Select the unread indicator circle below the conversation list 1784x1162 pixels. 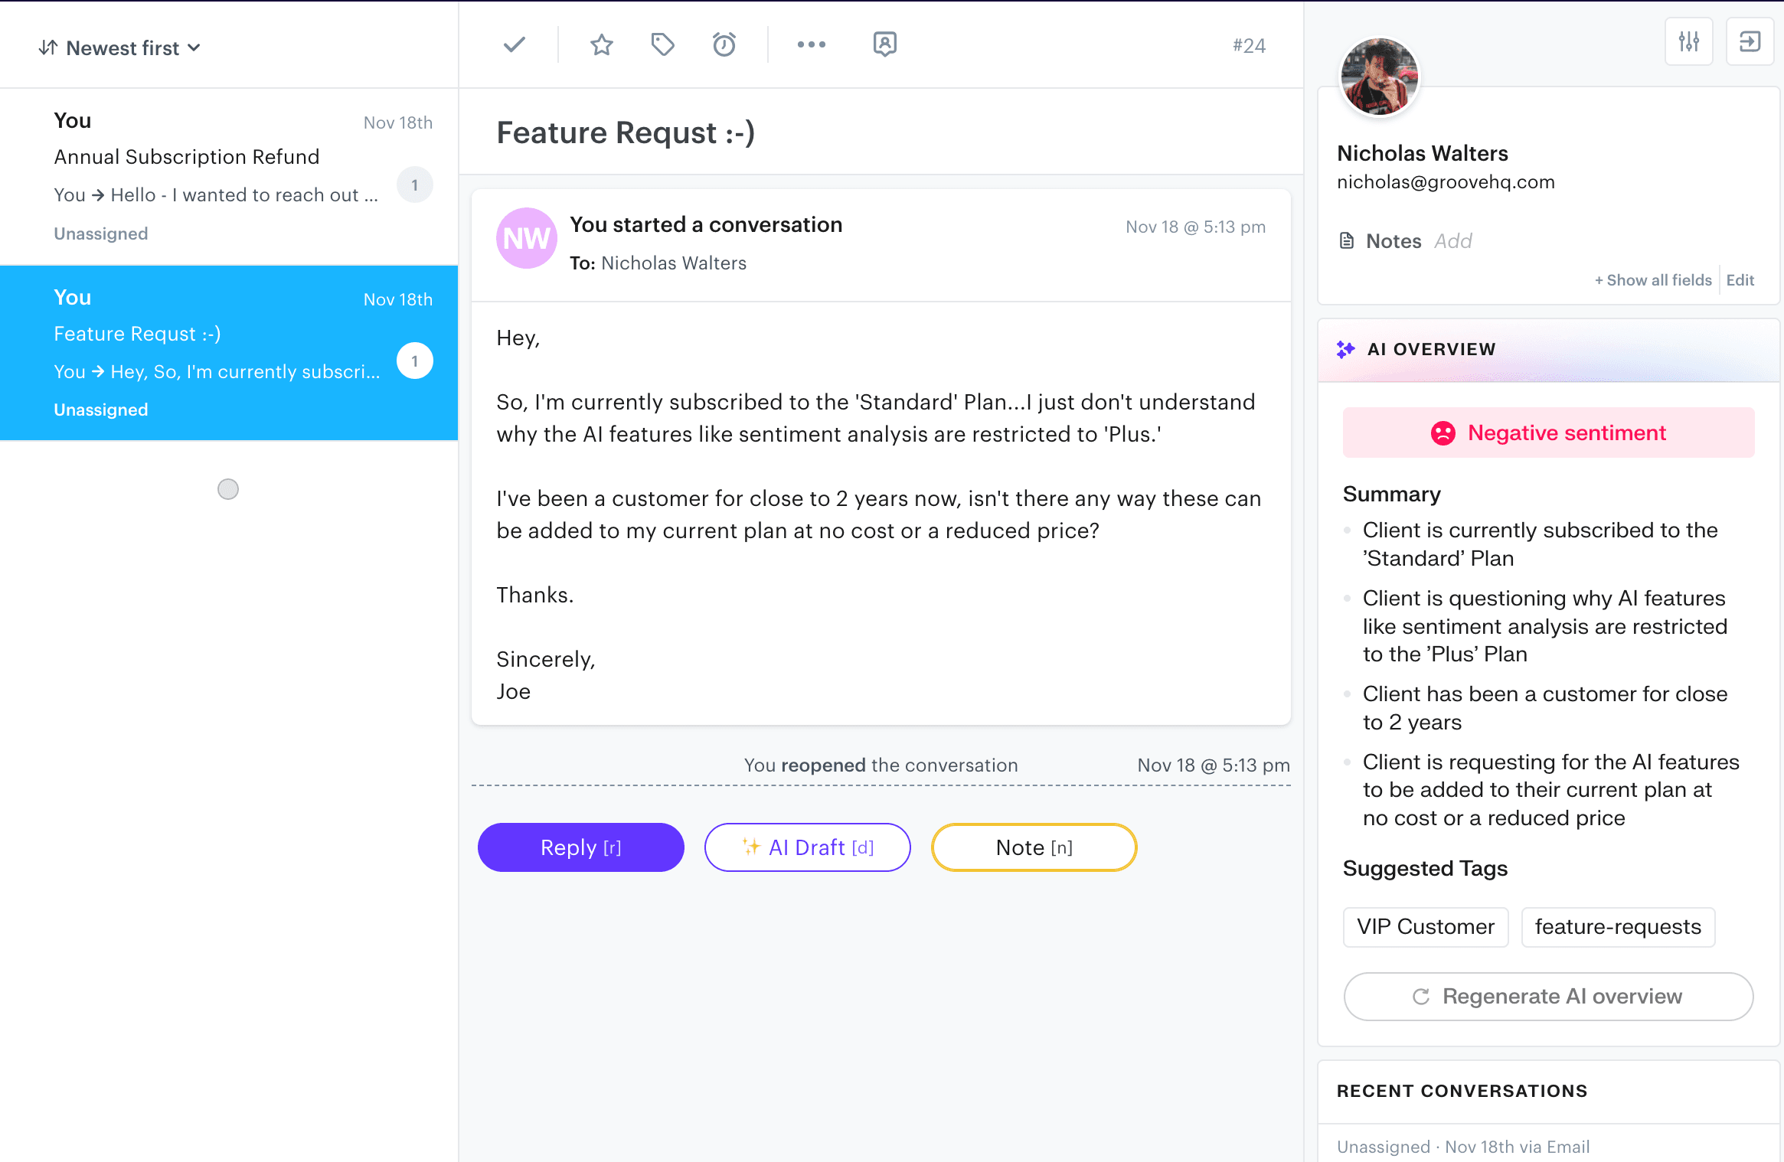point(227,488)
